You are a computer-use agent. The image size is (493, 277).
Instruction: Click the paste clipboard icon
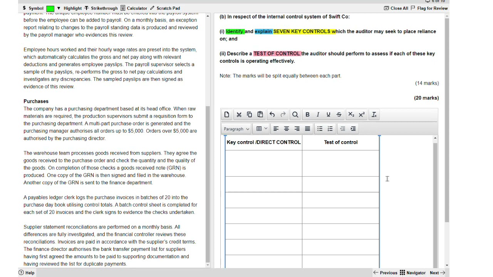260,115
